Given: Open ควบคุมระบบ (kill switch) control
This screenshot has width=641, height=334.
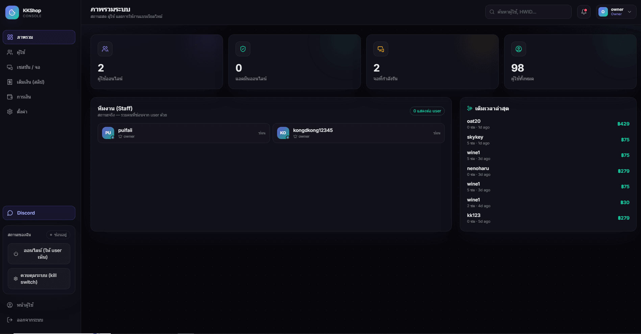Looking at the screenshot, I should [39, 279].
